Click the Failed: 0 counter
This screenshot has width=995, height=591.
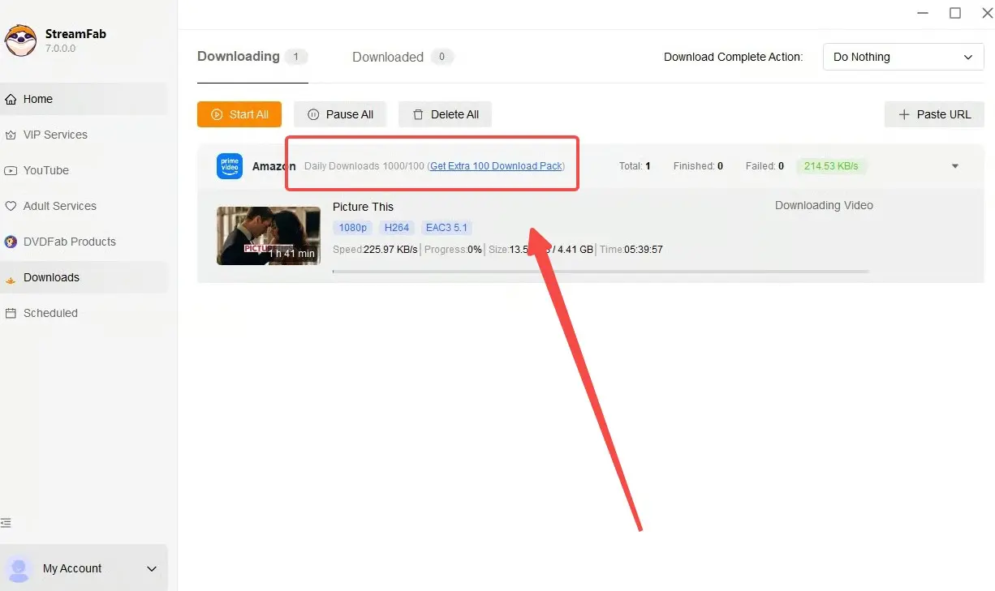click(x=765, y=166)
